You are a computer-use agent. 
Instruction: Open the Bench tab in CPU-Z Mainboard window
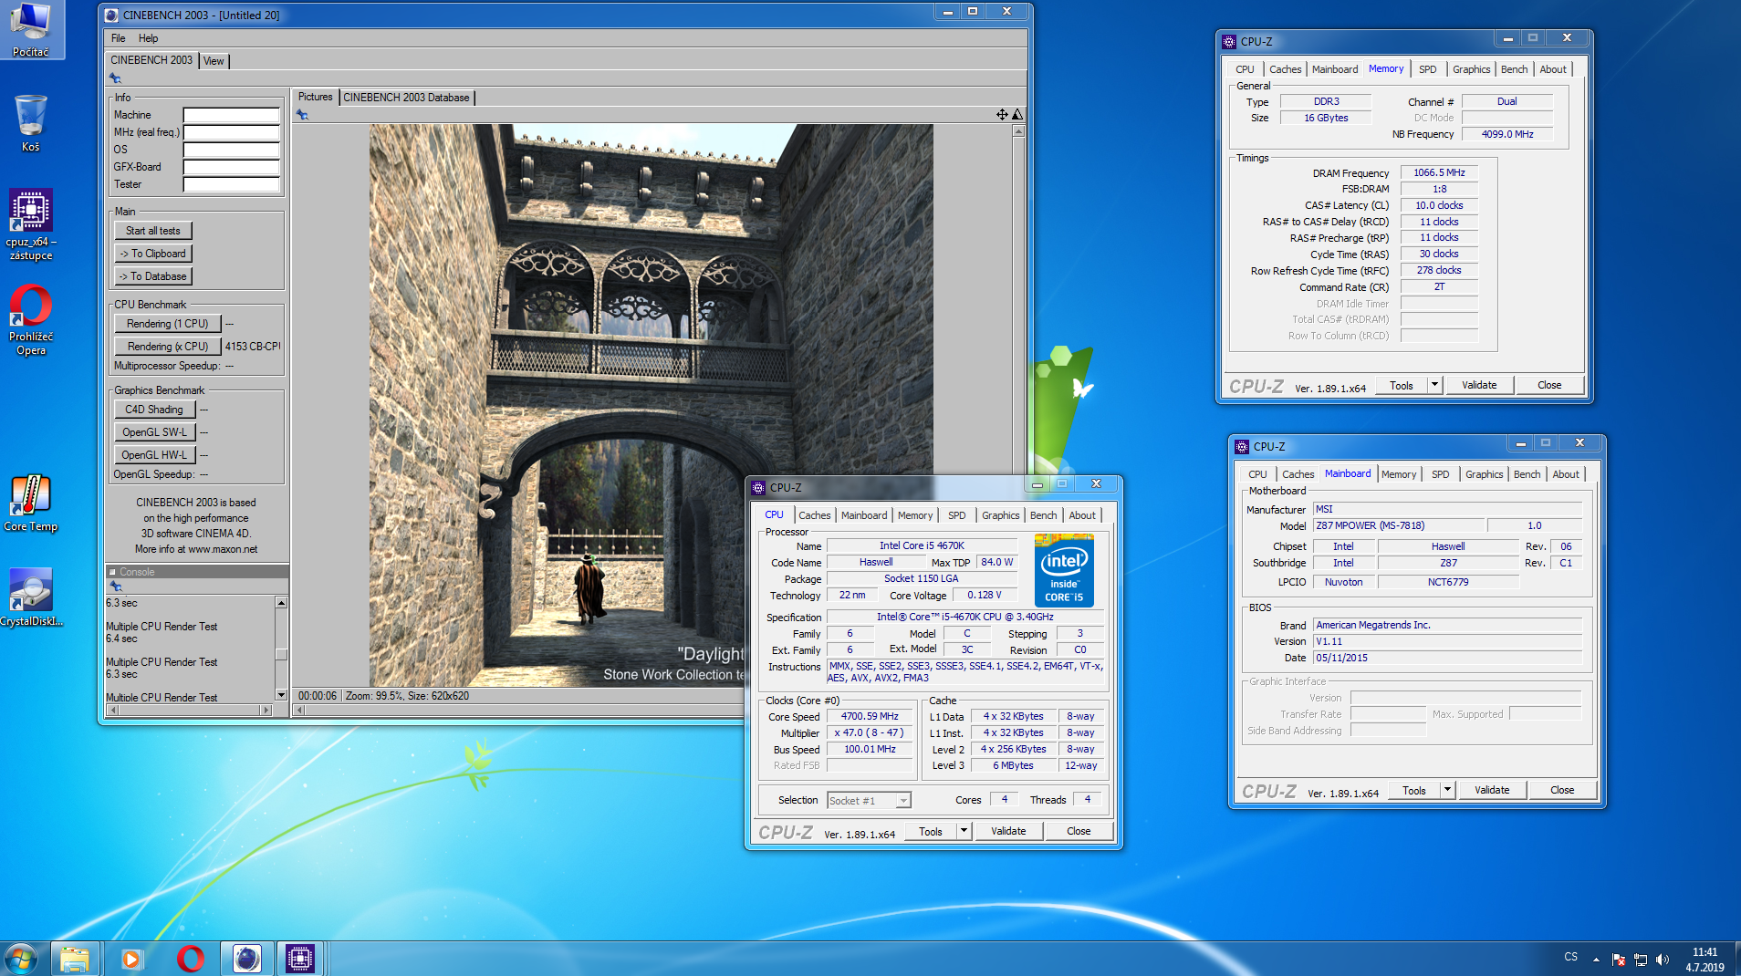[x=1527, y=474]
